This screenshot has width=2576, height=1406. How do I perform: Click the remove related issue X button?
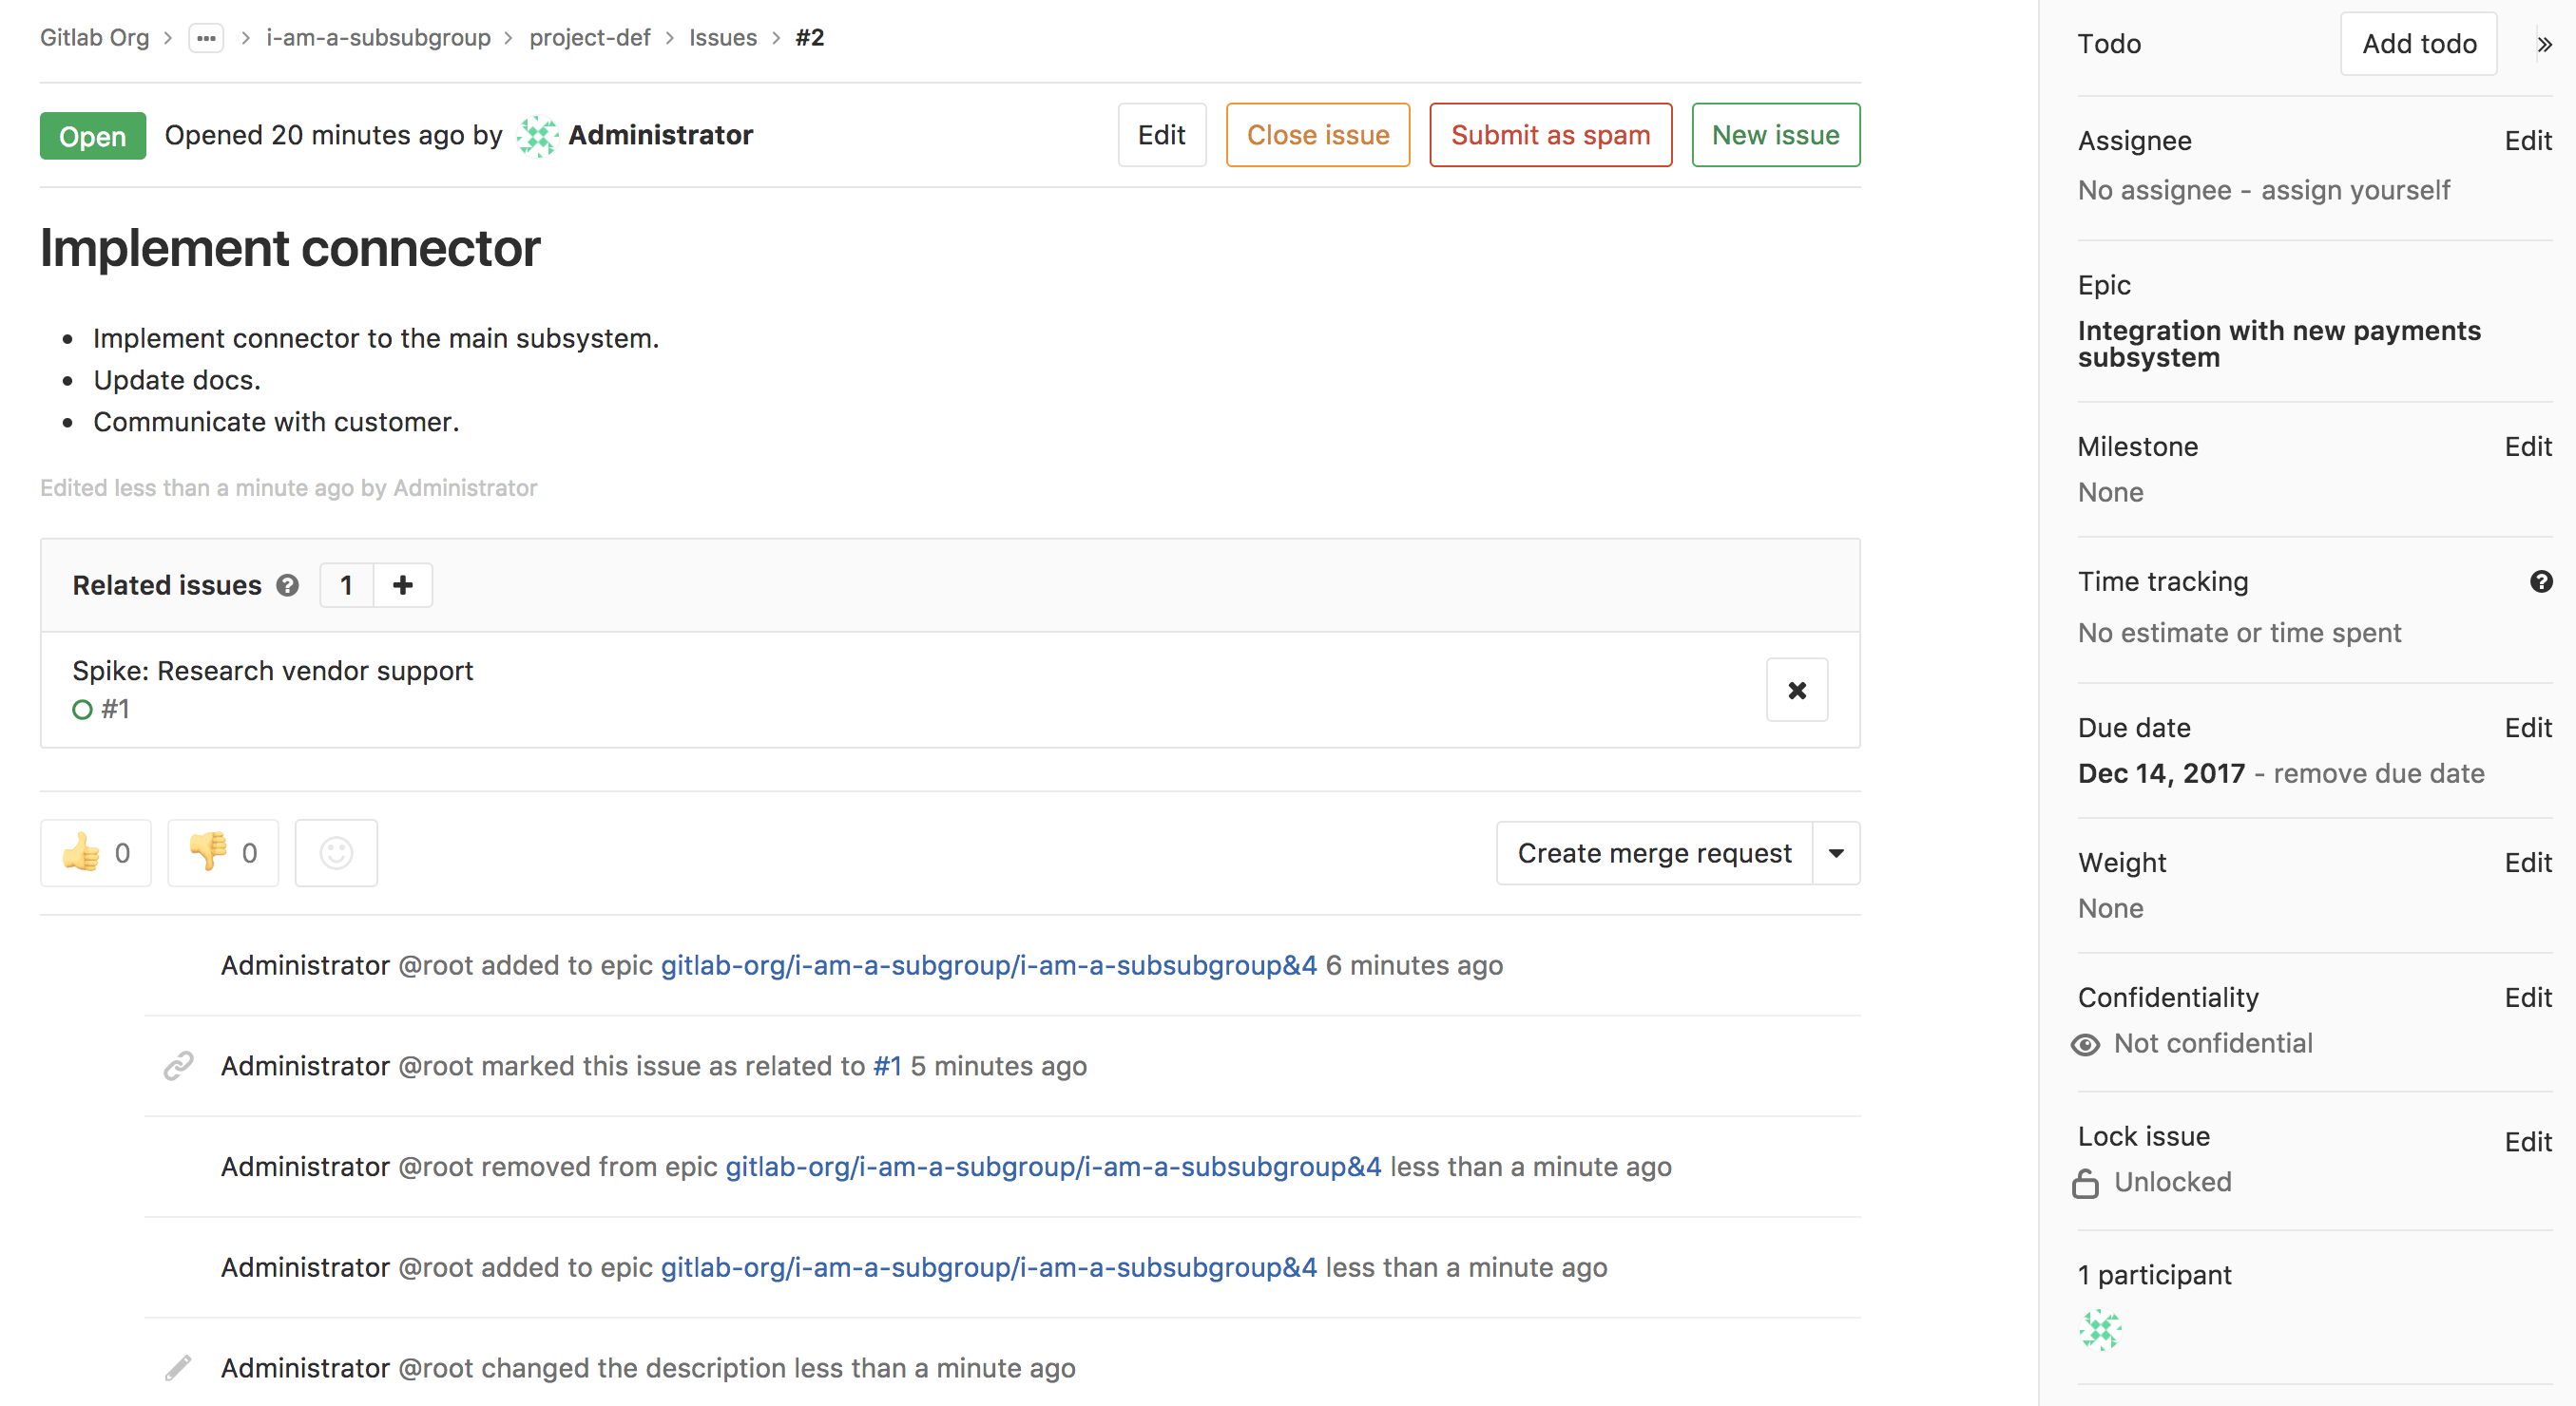click(1800, 689)
